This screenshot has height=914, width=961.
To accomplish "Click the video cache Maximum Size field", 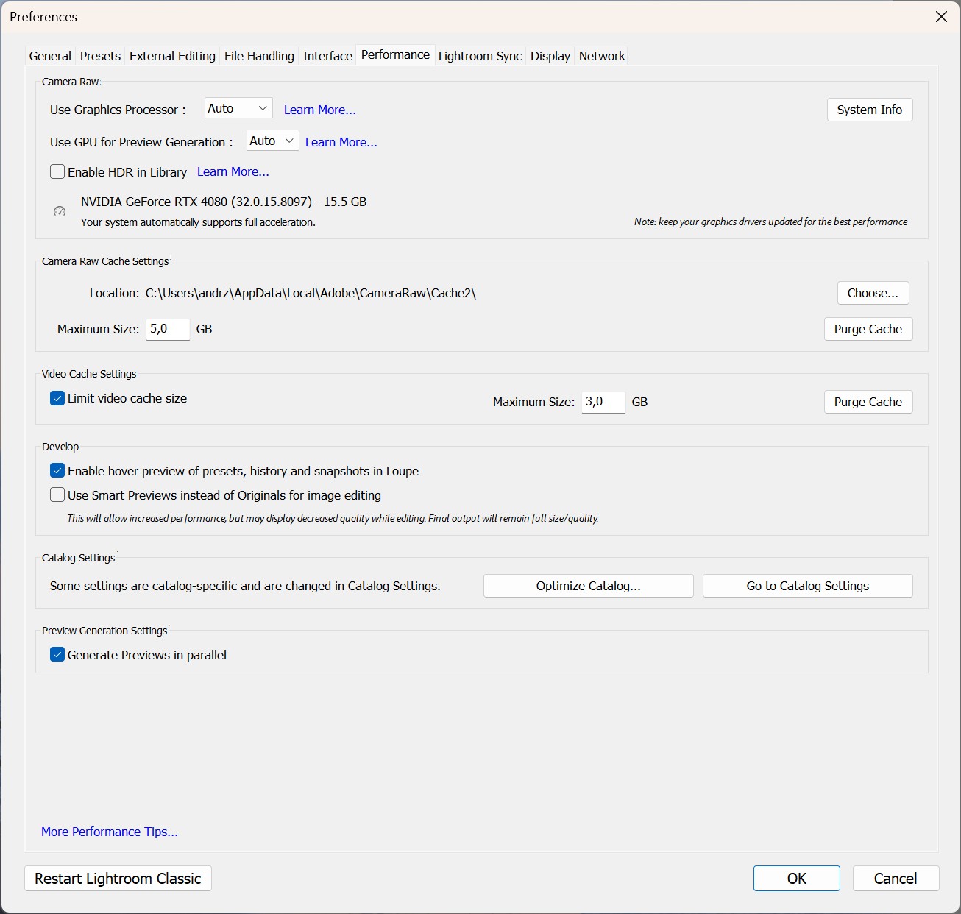I will point(603,402).
